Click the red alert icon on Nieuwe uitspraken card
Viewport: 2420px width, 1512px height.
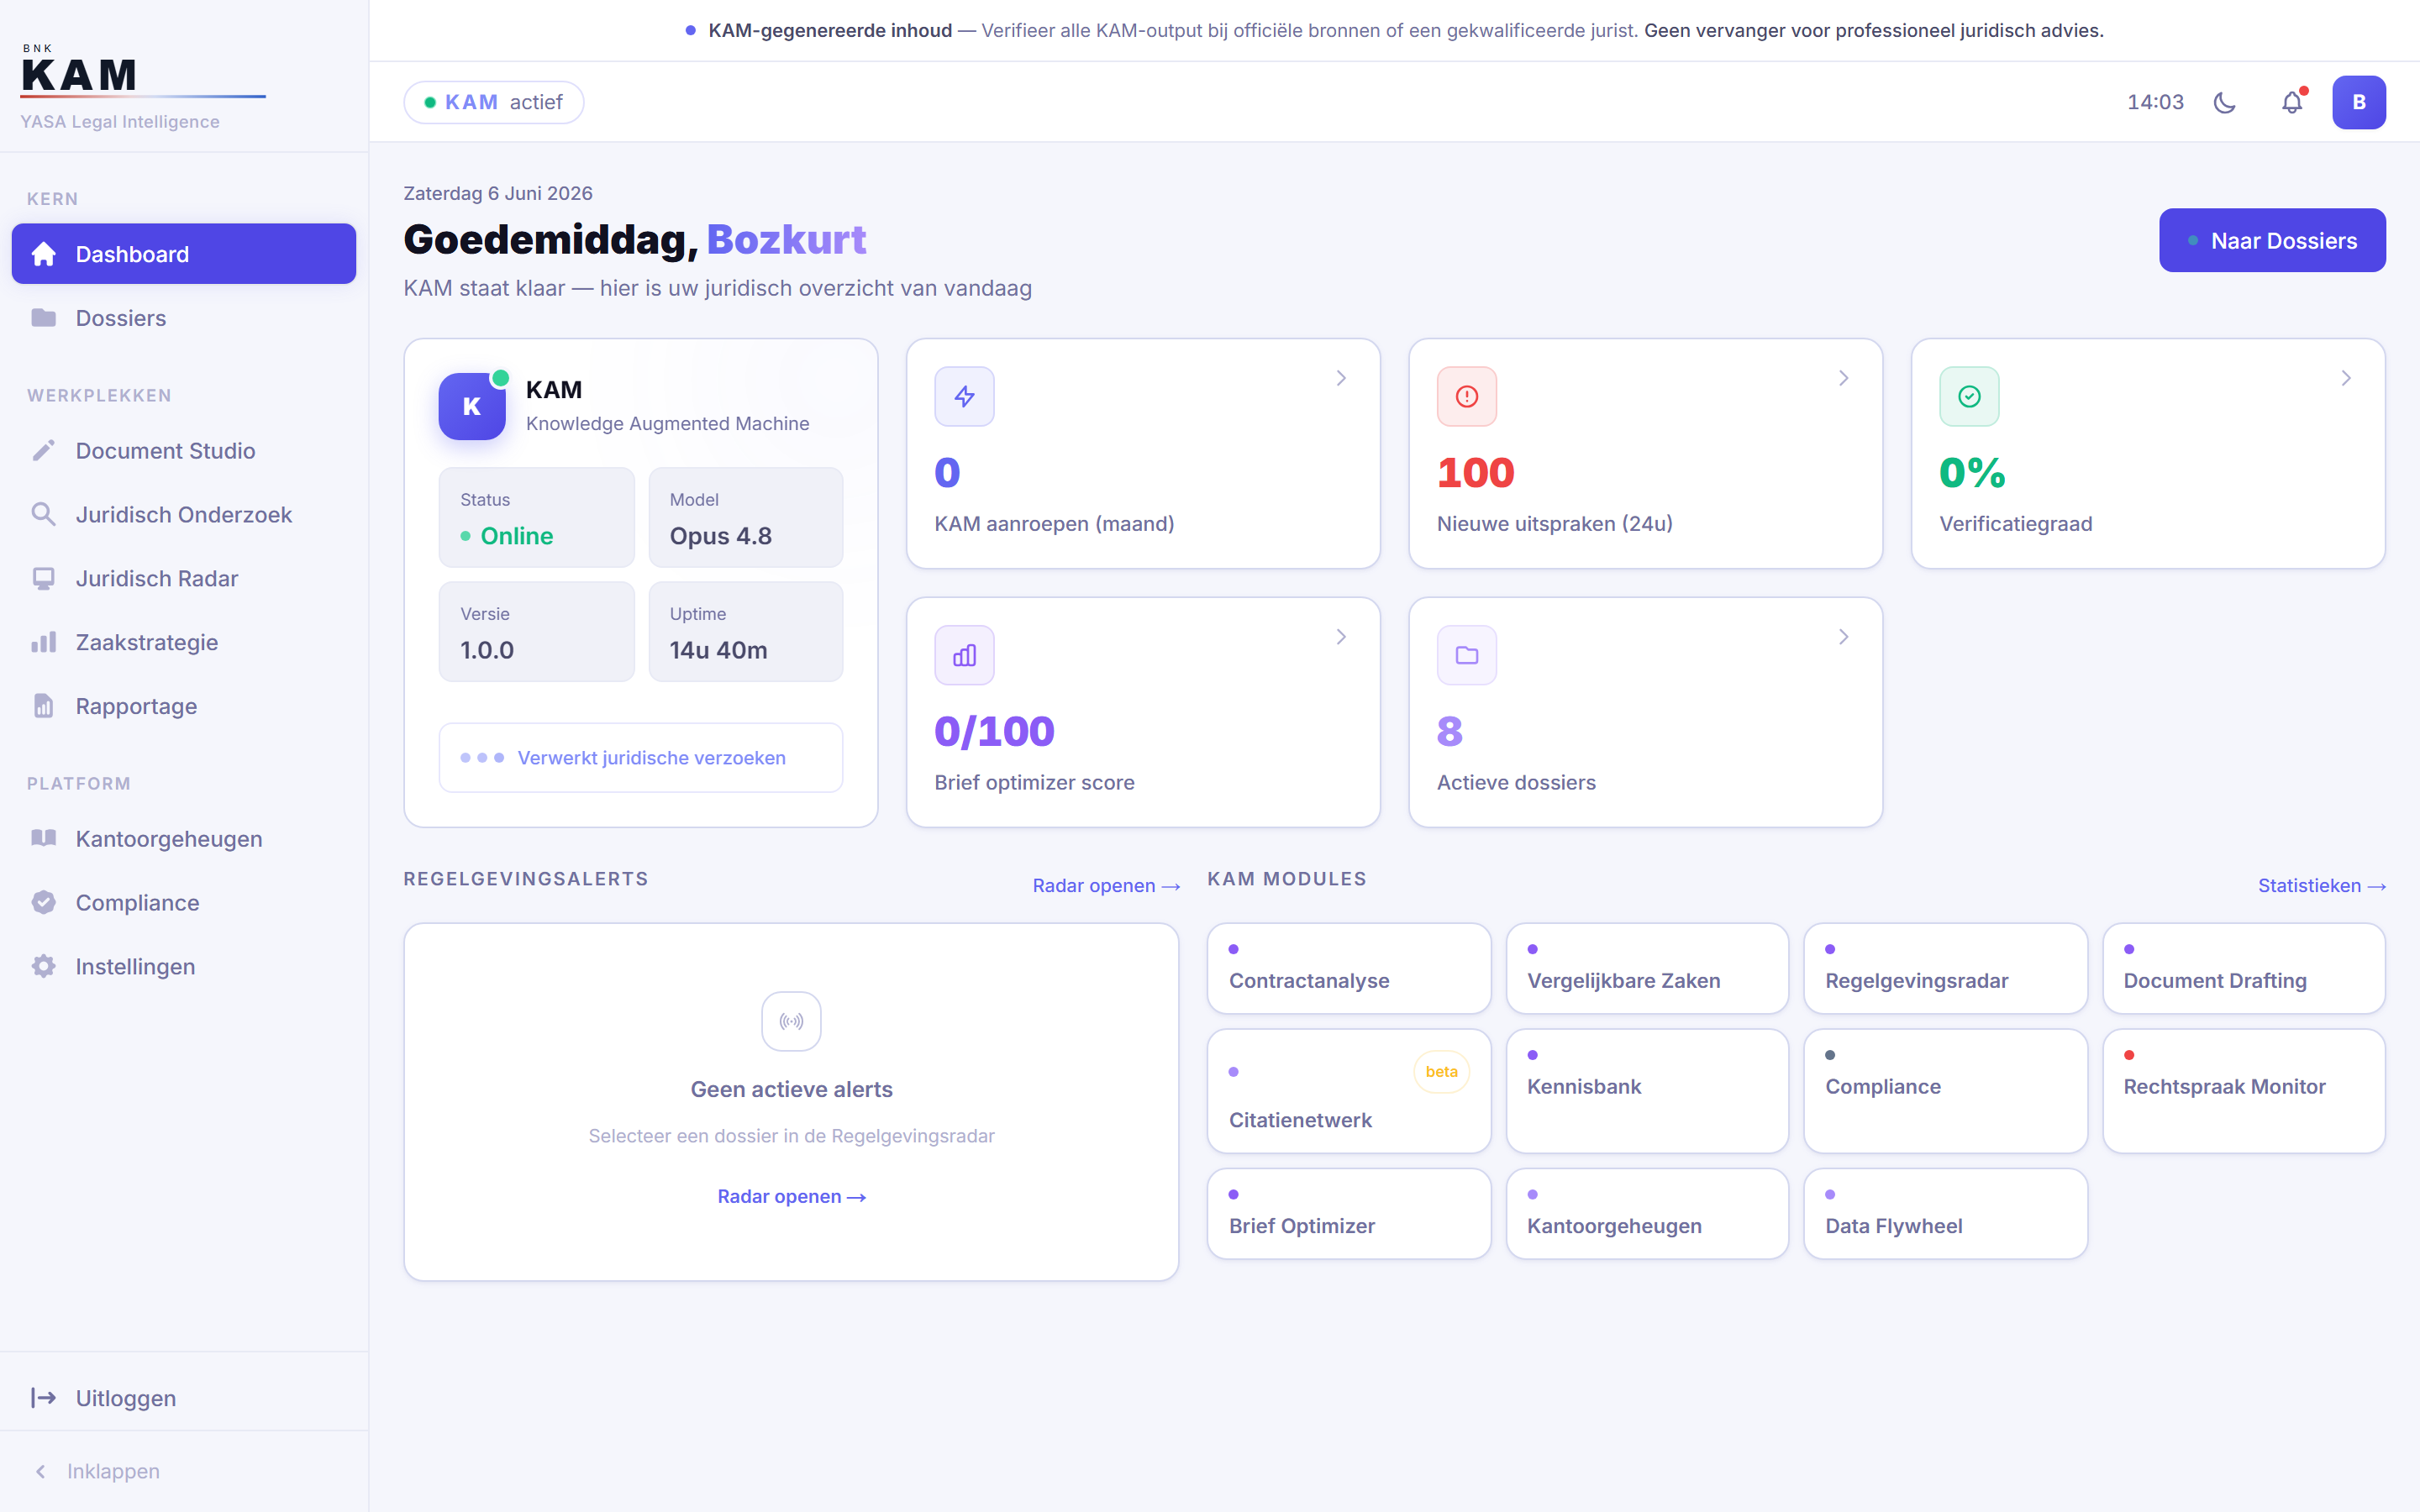pyautogui.click(x=1467, y=397)
